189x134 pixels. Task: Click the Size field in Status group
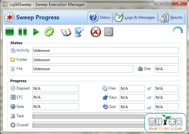tap(167, 69)
